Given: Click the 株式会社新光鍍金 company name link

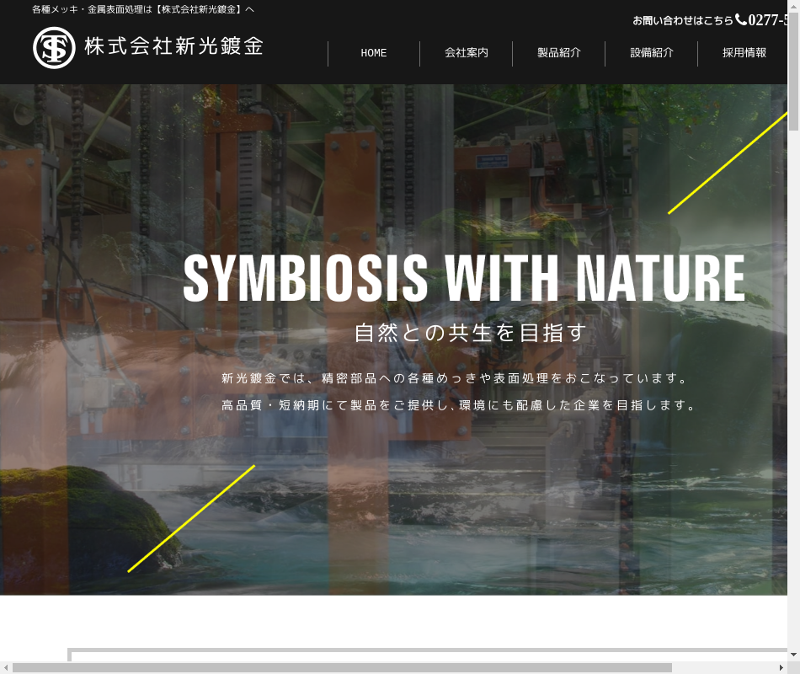Looking at the screenshot, I should (173, 46).
